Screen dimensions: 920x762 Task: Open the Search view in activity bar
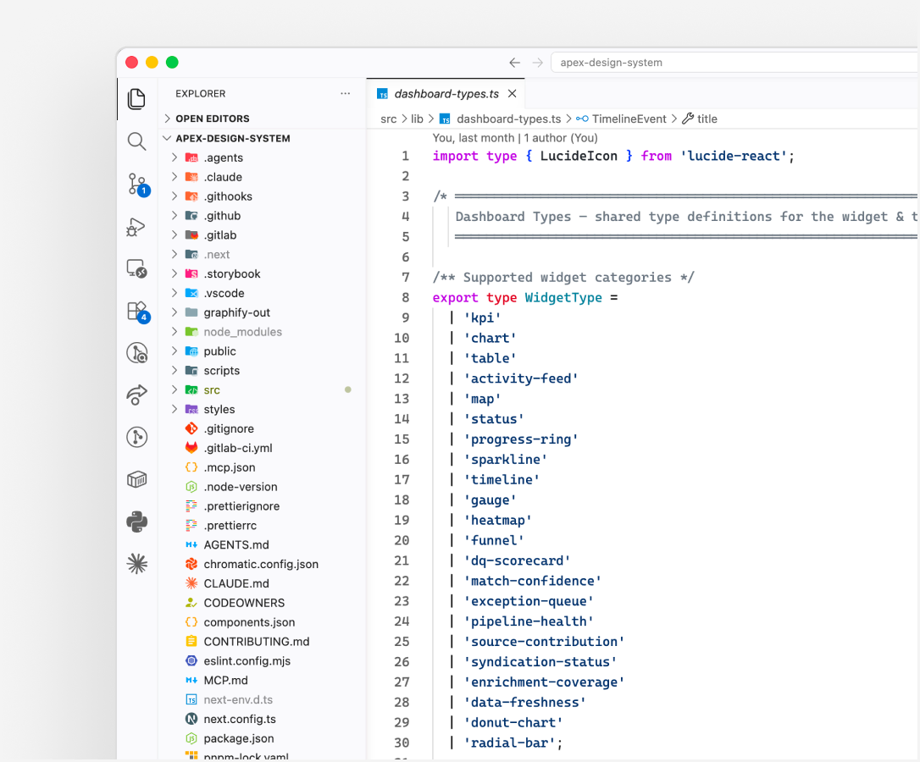(136, 141)
